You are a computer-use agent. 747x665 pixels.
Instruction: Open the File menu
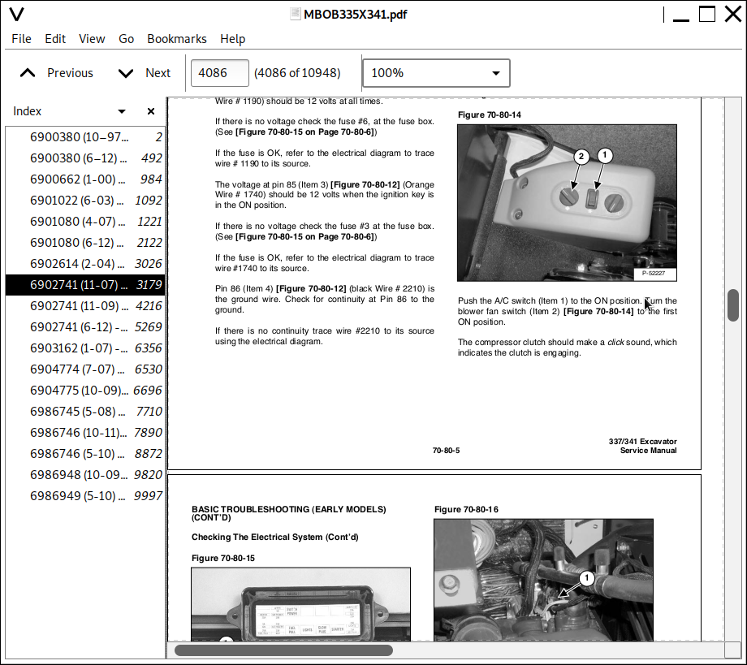click(22, 39)
